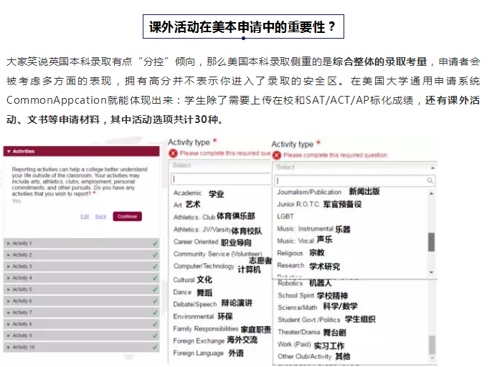Click the green checkmark beside Activity 1

tap(155, 243)
